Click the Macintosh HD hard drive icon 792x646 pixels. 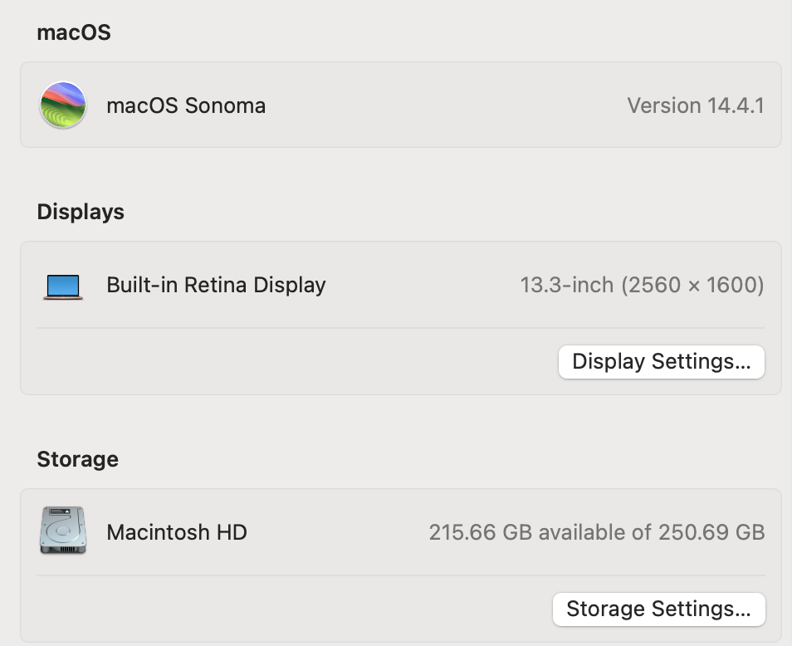tap(63, 531)
